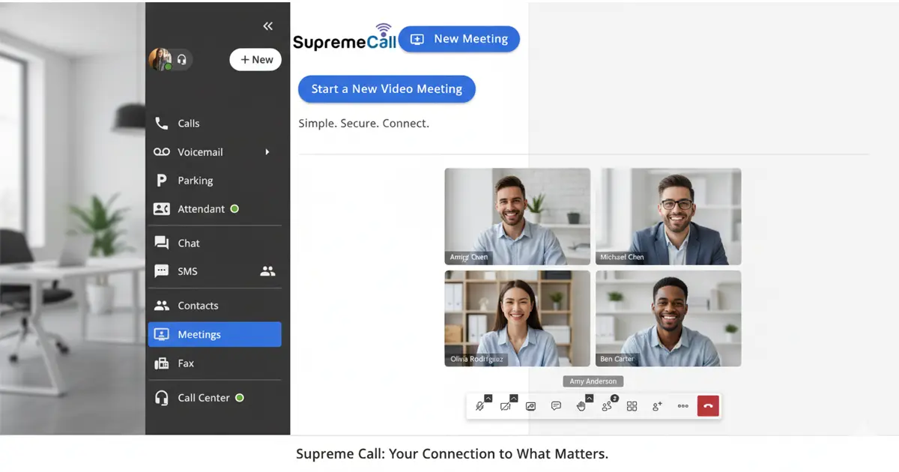Open the three-dot more options menu
Image resolution: width=899 pixels, height=472 pixels.
[682, 406]
